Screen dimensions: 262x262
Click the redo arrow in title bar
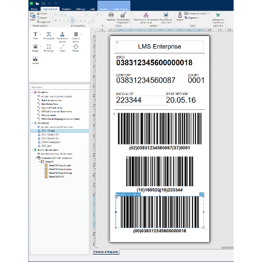(56, 4)
